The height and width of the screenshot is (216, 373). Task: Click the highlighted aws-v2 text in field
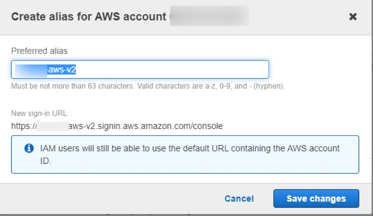click(x=62, y=69)
